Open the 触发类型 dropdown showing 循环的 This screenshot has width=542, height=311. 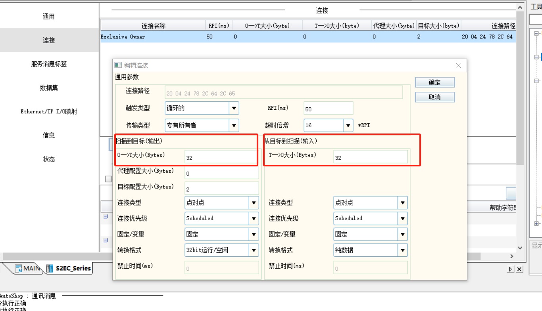pos(234,108)
